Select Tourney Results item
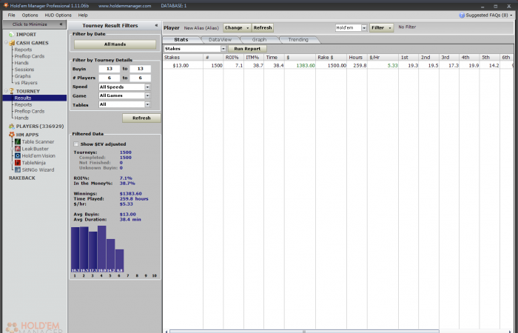518x333 pixels. click(x=35, y=98)
